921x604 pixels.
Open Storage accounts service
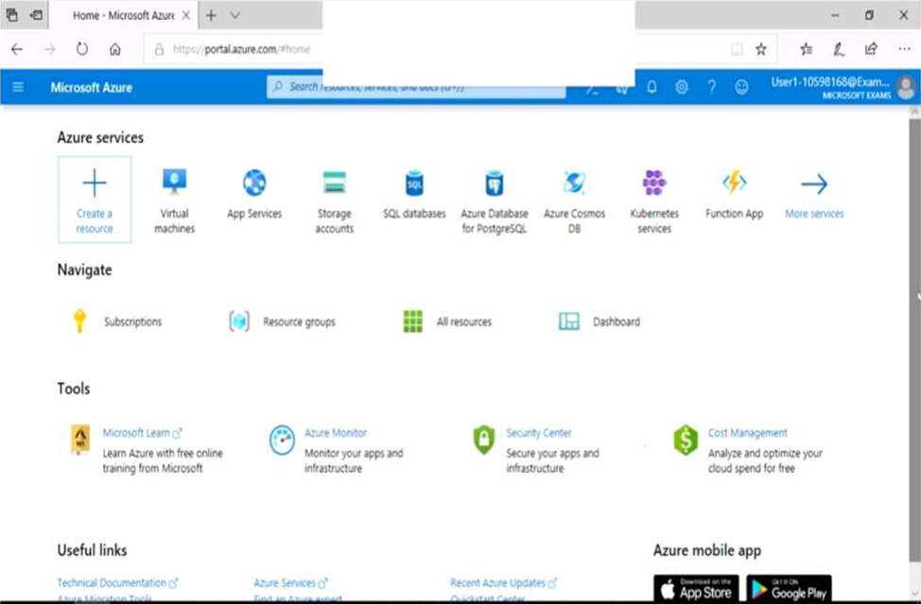click(334, 182)
